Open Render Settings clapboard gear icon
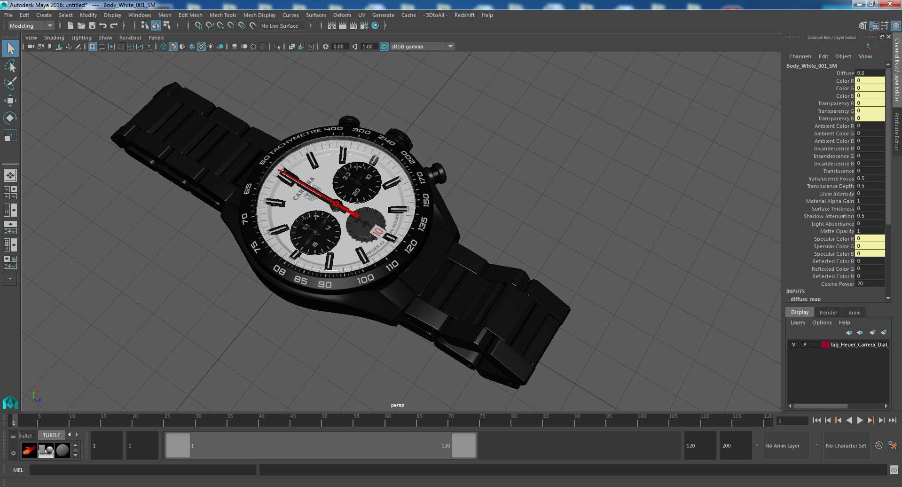This screenshot has width=902, height=487. (364, 26)
